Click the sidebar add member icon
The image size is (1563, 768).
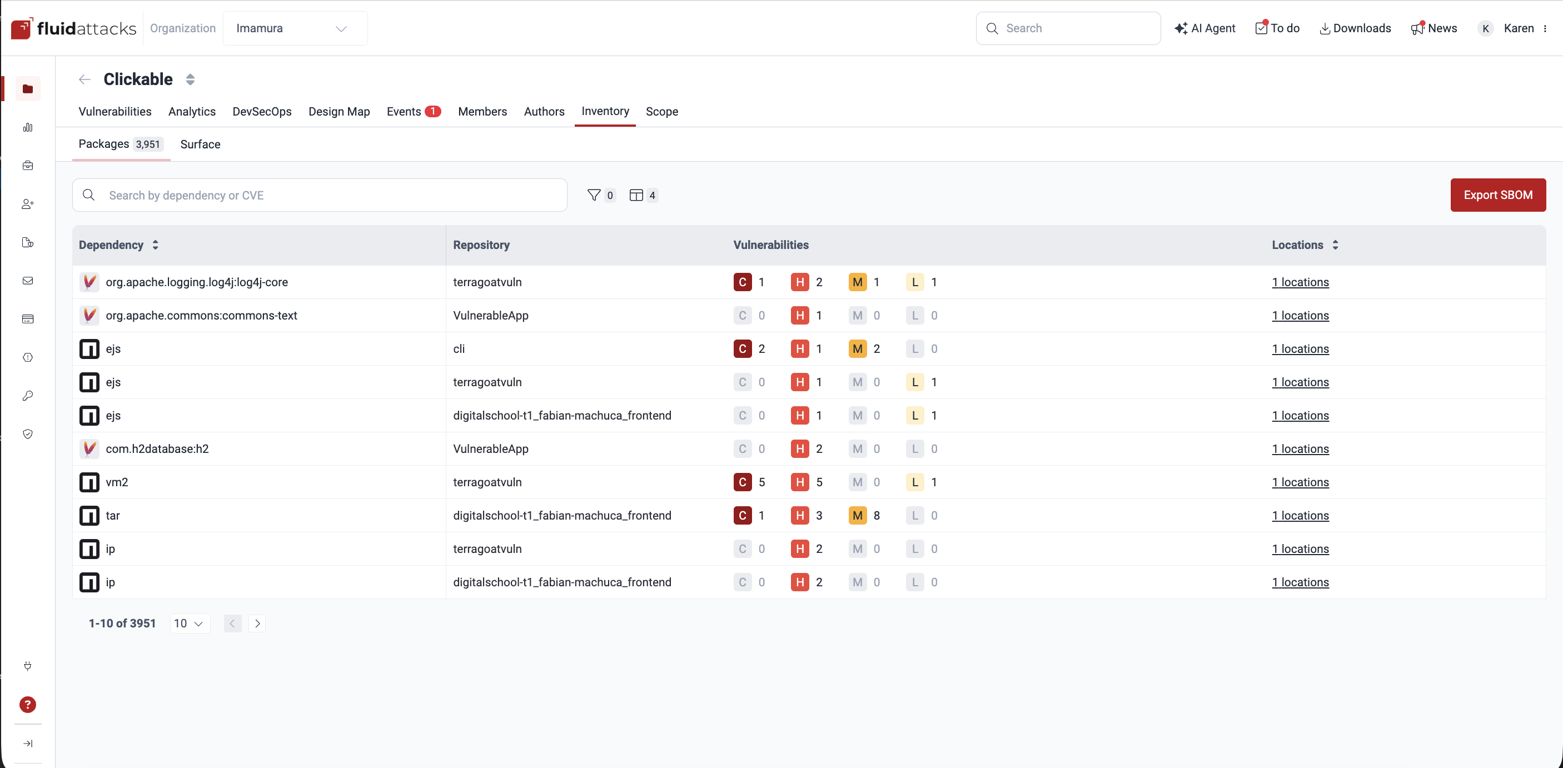coord(28,204)
